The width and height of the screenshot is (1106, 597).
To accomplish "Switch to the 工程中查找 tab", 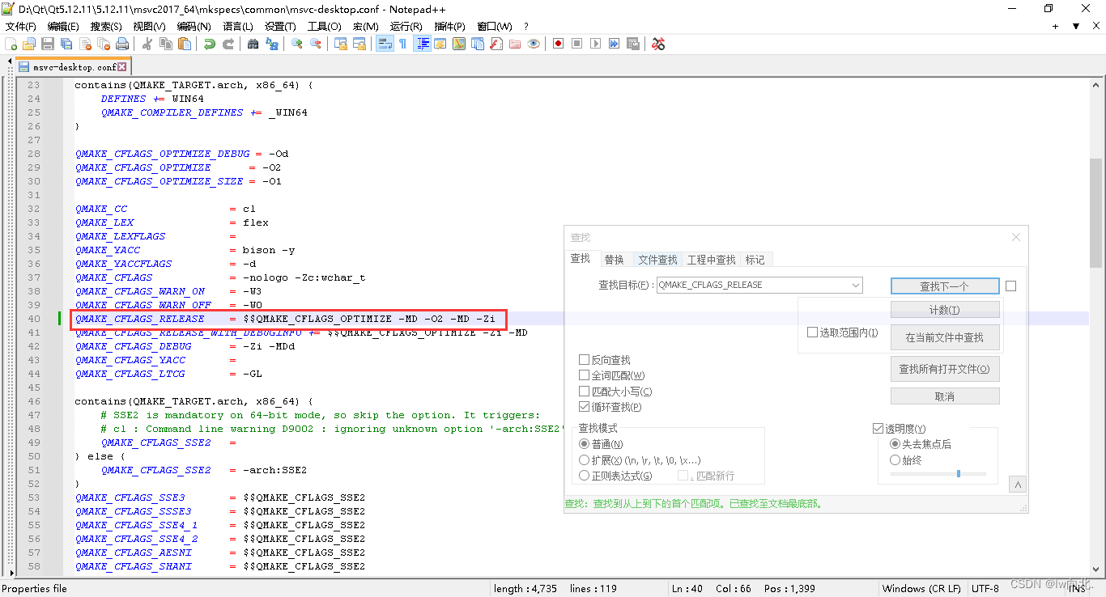I will 711,260.
